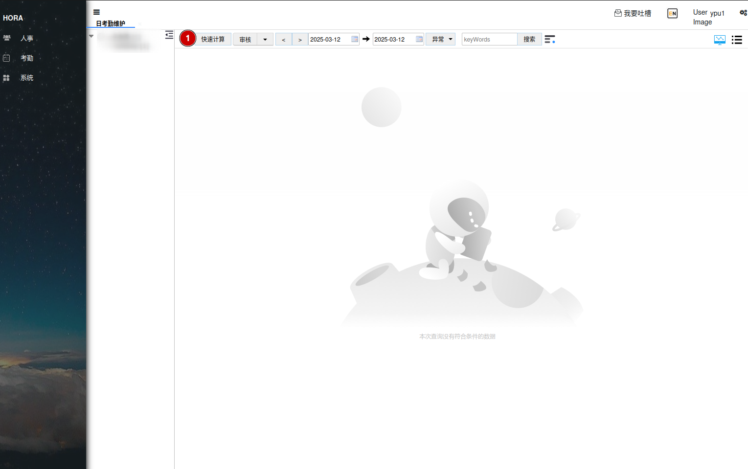748x469 pixels.
Task: Open the 异常 filter dropdown
Action: (x=441, y=39)
